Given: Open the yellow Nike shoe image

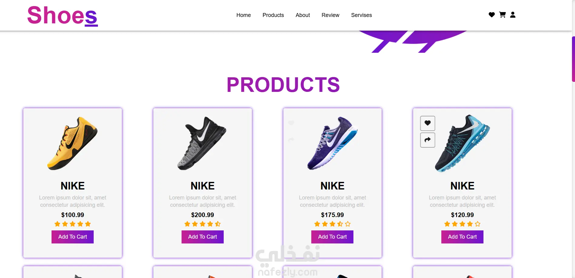Looking at the screenshot, I should pos(72,143).
